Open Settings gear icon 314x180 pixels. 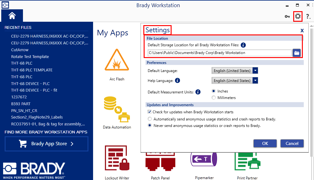(x=298, y=16)
